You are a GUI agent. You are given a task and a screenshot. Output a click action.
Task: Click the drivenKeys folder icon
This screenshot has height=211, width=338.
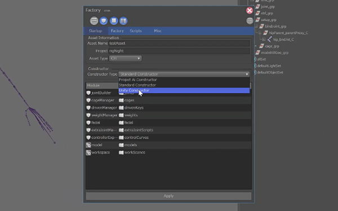[x=121, y=107]
